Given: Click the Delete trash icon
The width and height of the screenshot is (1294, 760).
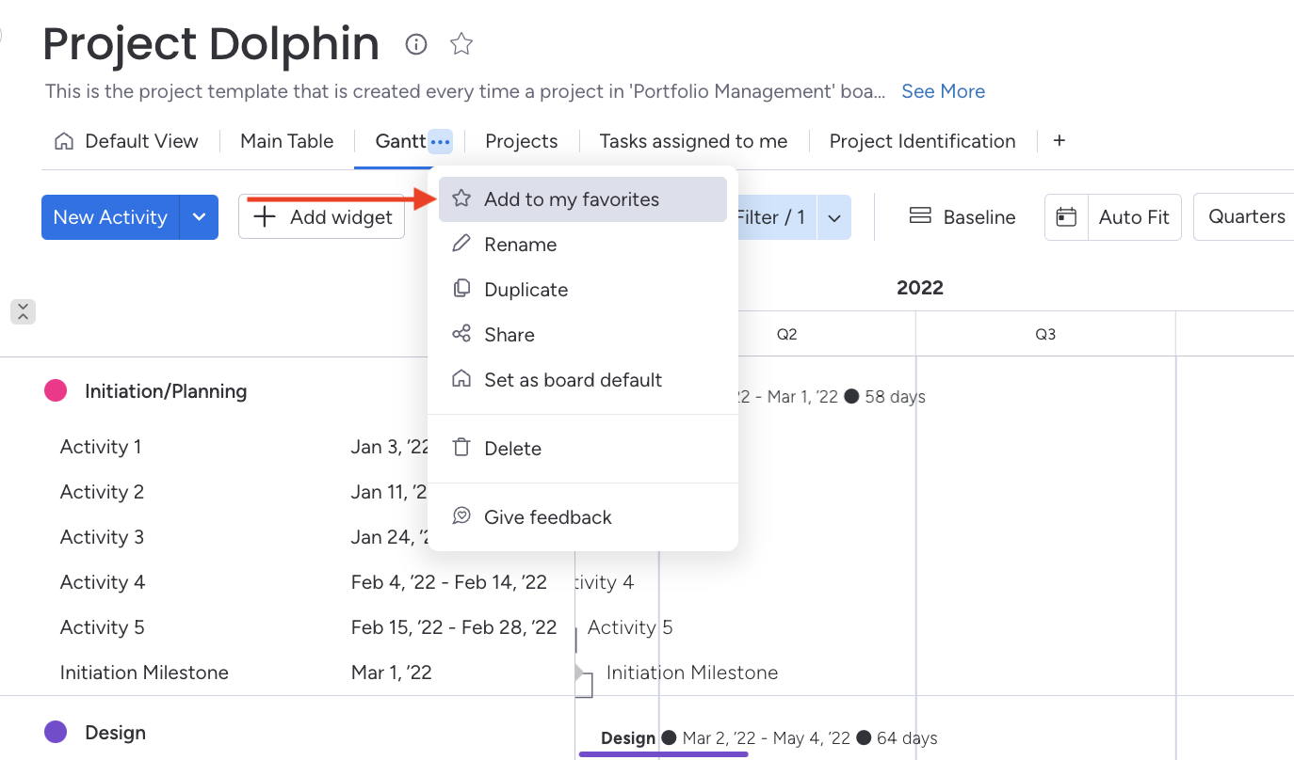Looking at the screenshot, I should coord(461,449).
